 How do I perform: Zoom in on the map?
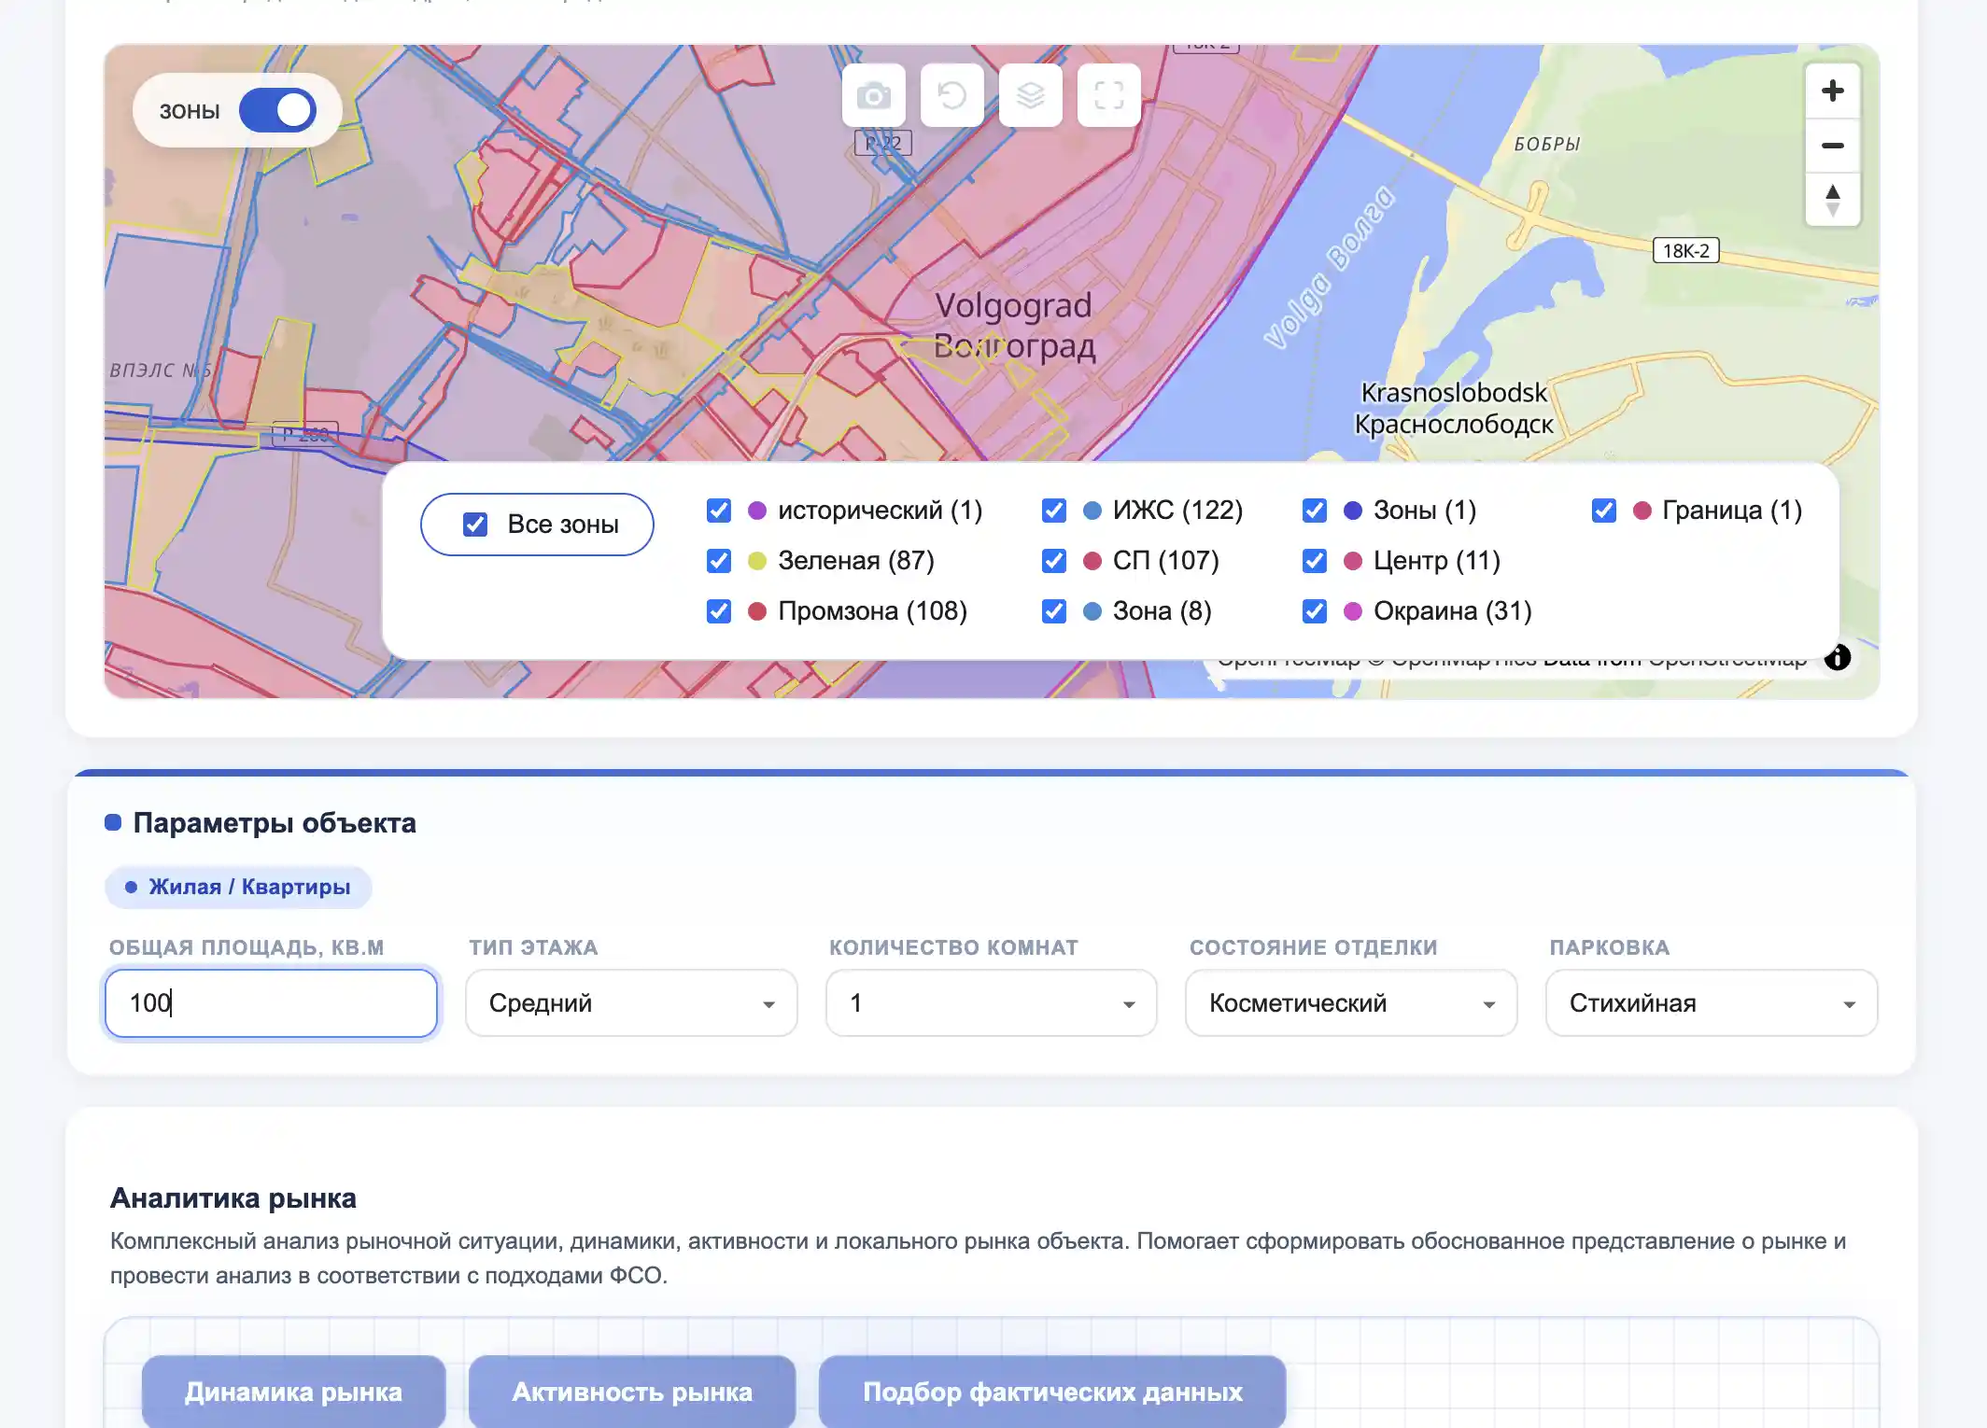(x=1833, y=91)
